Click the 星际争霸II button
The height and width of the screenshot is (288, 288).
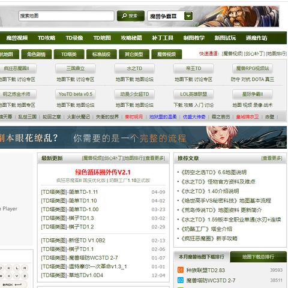253,94
